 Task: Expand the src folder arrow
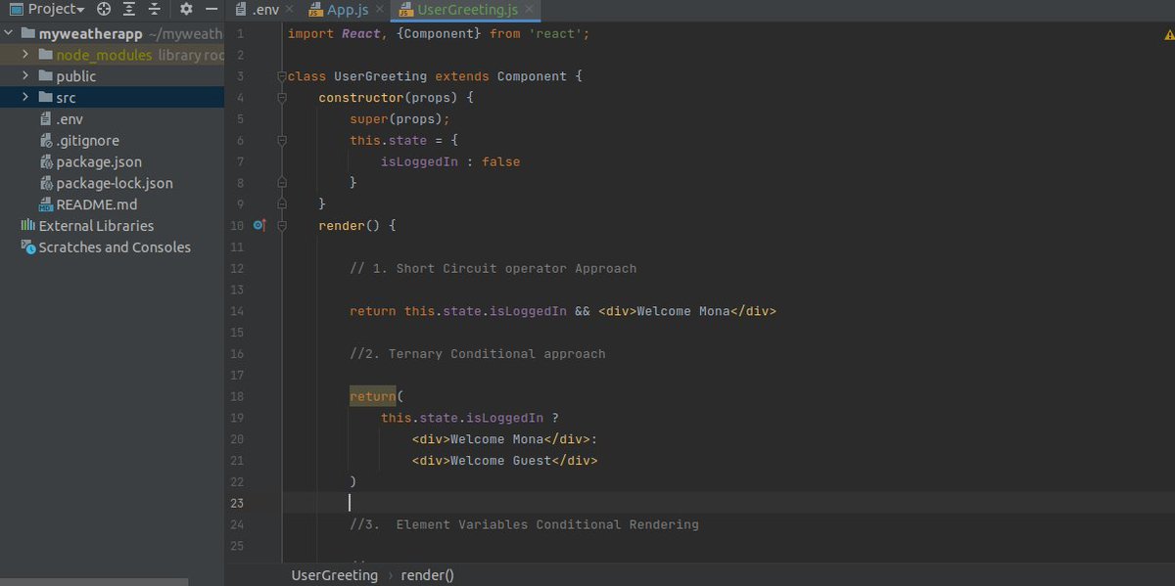tap(25, 98)
